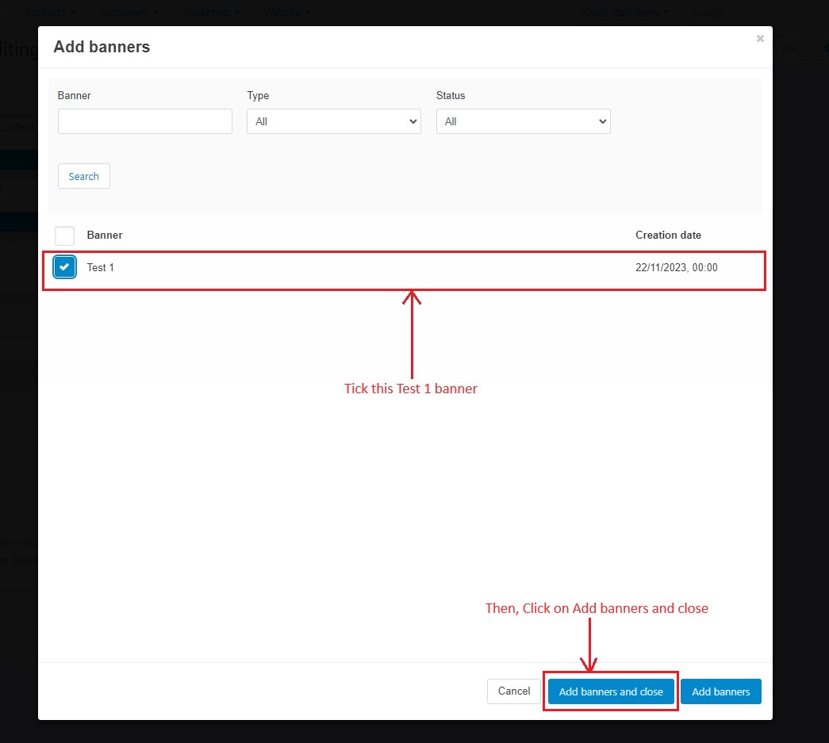The height and width of the screenshot is (743, 829).
Task: Close the Add banners dialog with X
Action: [760, 39]
